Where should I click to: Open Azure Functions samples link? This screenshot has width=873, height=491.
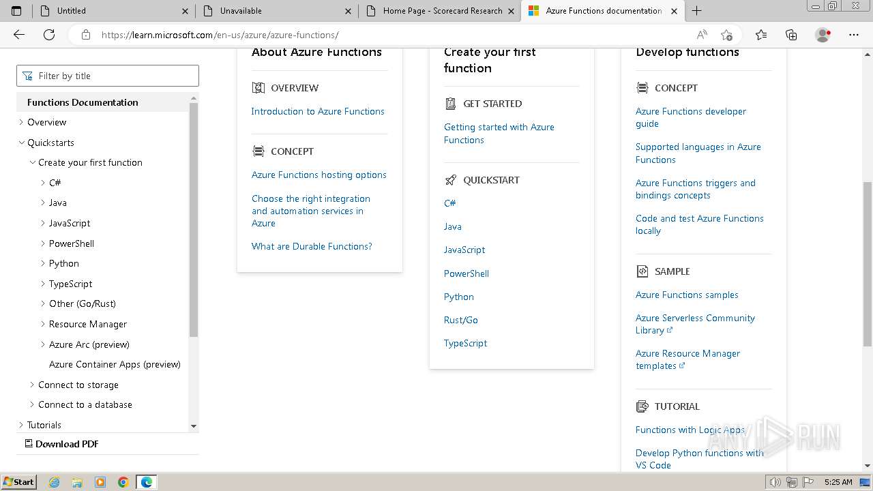click(x=687, y=295)
